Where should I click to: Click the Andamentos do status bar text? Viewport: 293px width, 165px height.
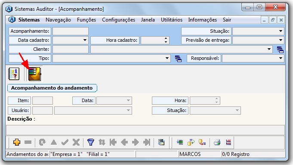[x=27, y=154]
